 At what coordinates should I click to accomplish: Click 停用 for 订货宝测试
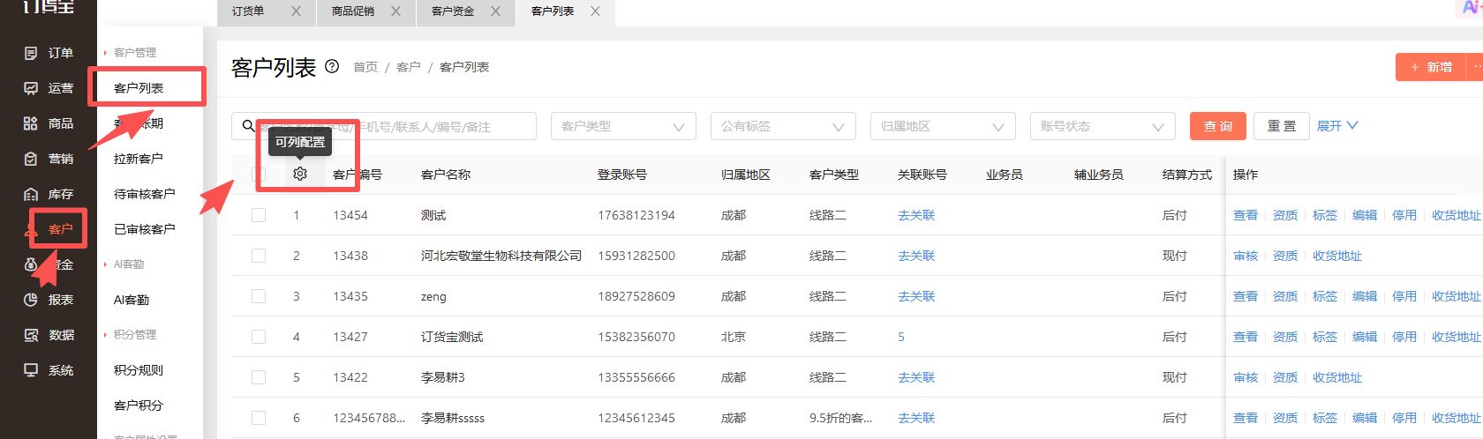coord(1404,337)
